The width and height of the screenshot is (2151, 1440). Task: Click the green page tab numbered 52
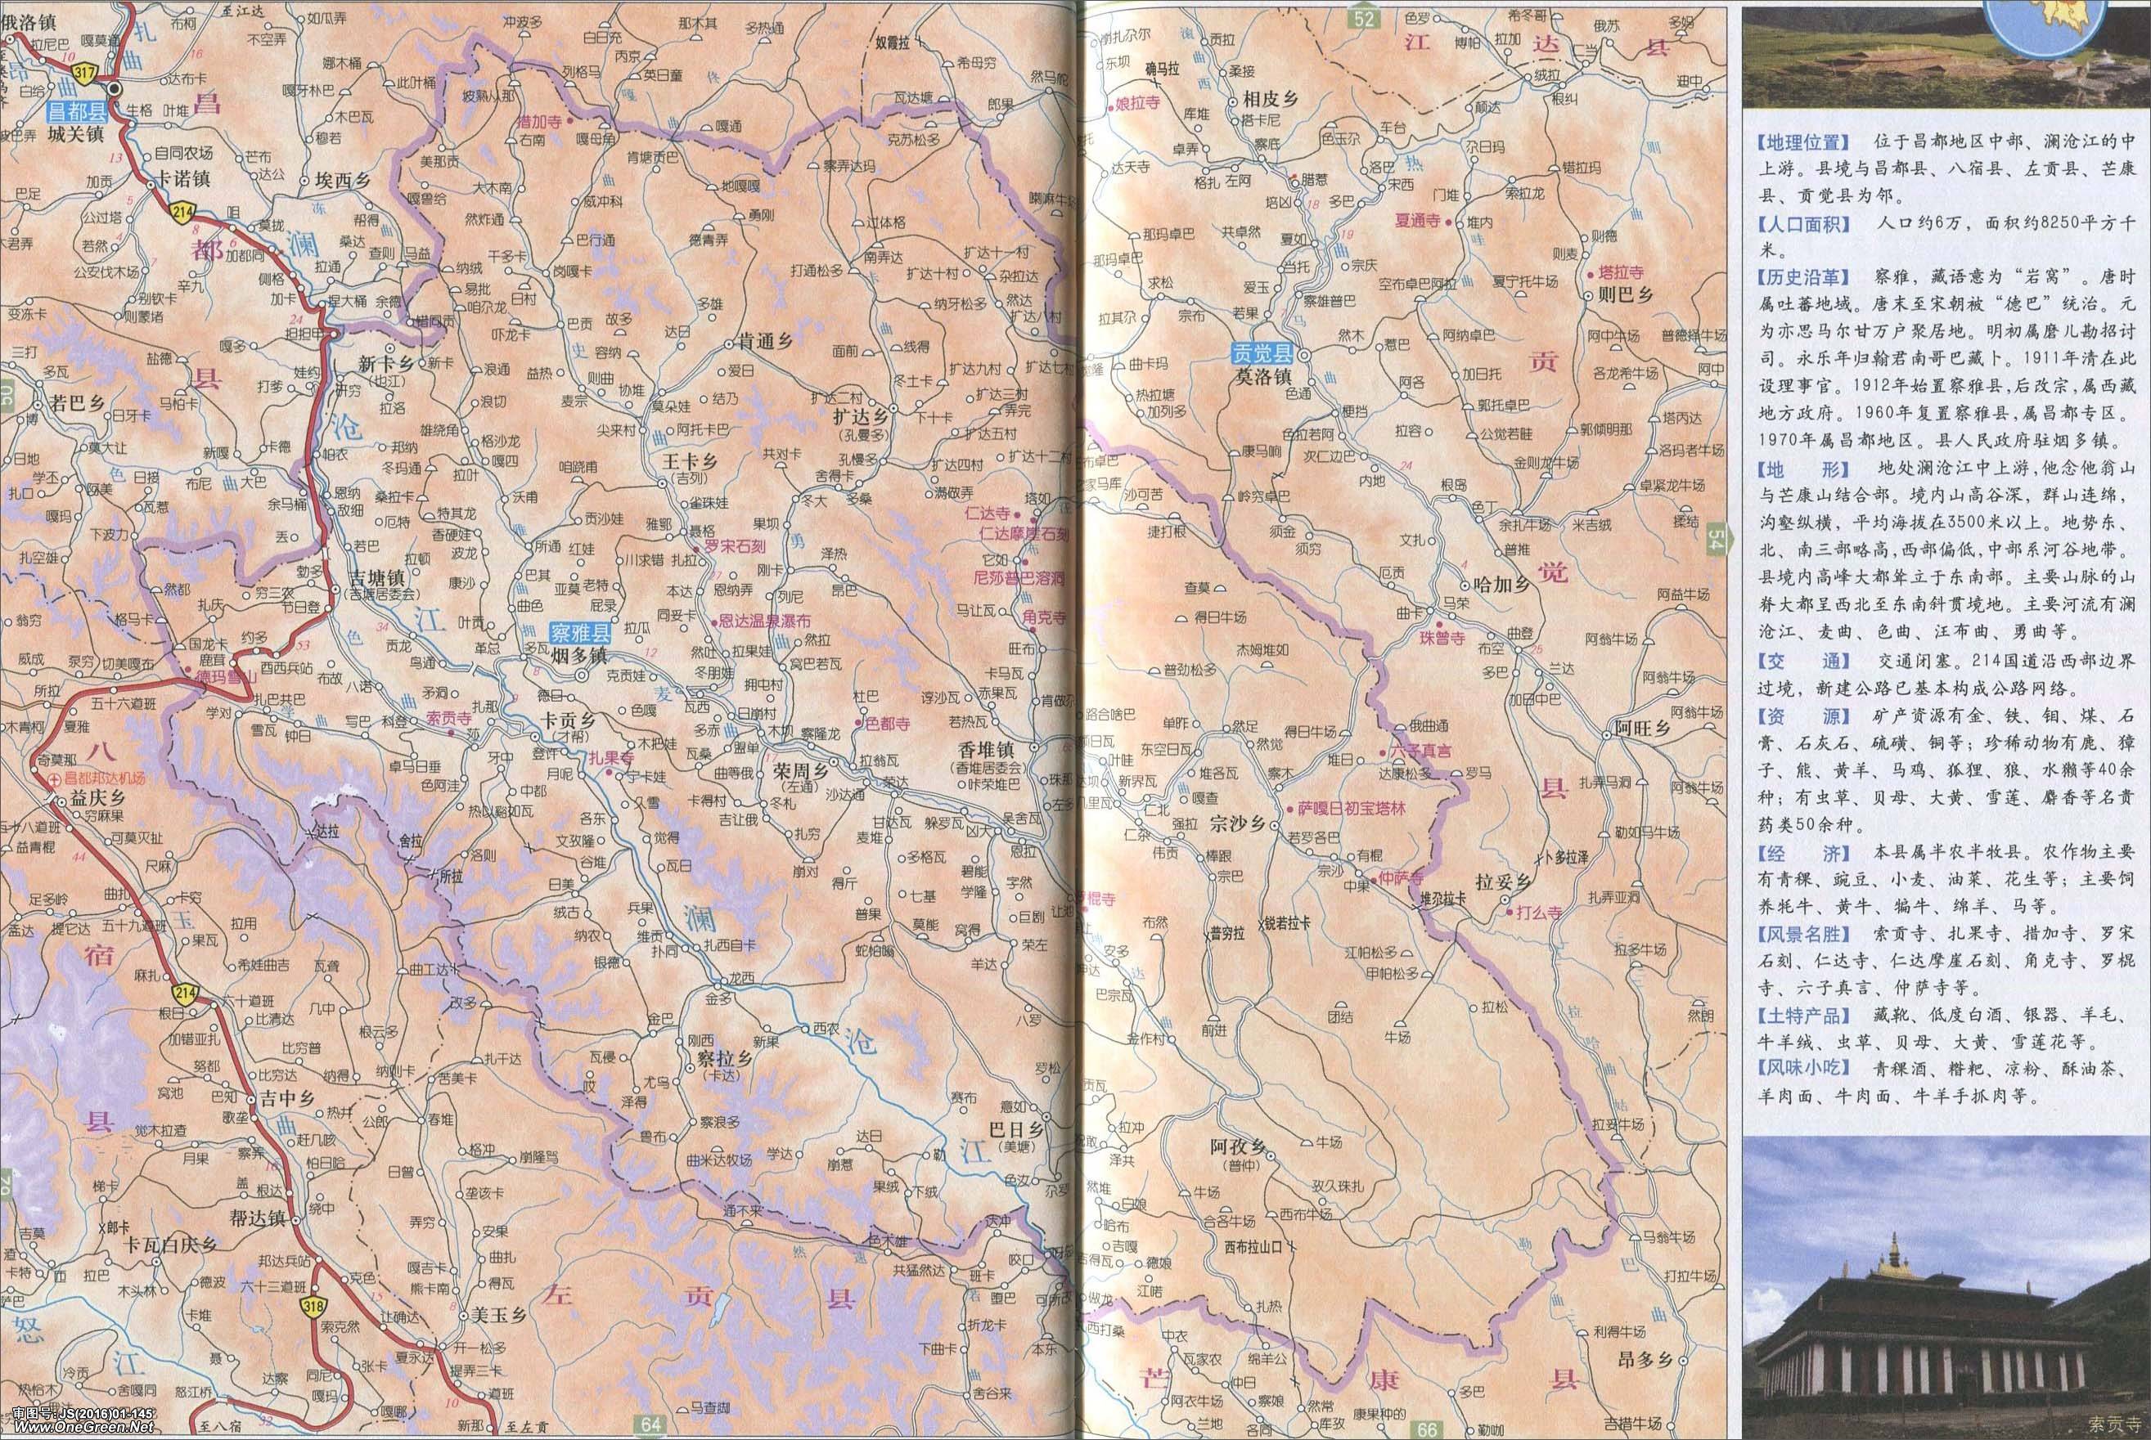point(1364,16)
